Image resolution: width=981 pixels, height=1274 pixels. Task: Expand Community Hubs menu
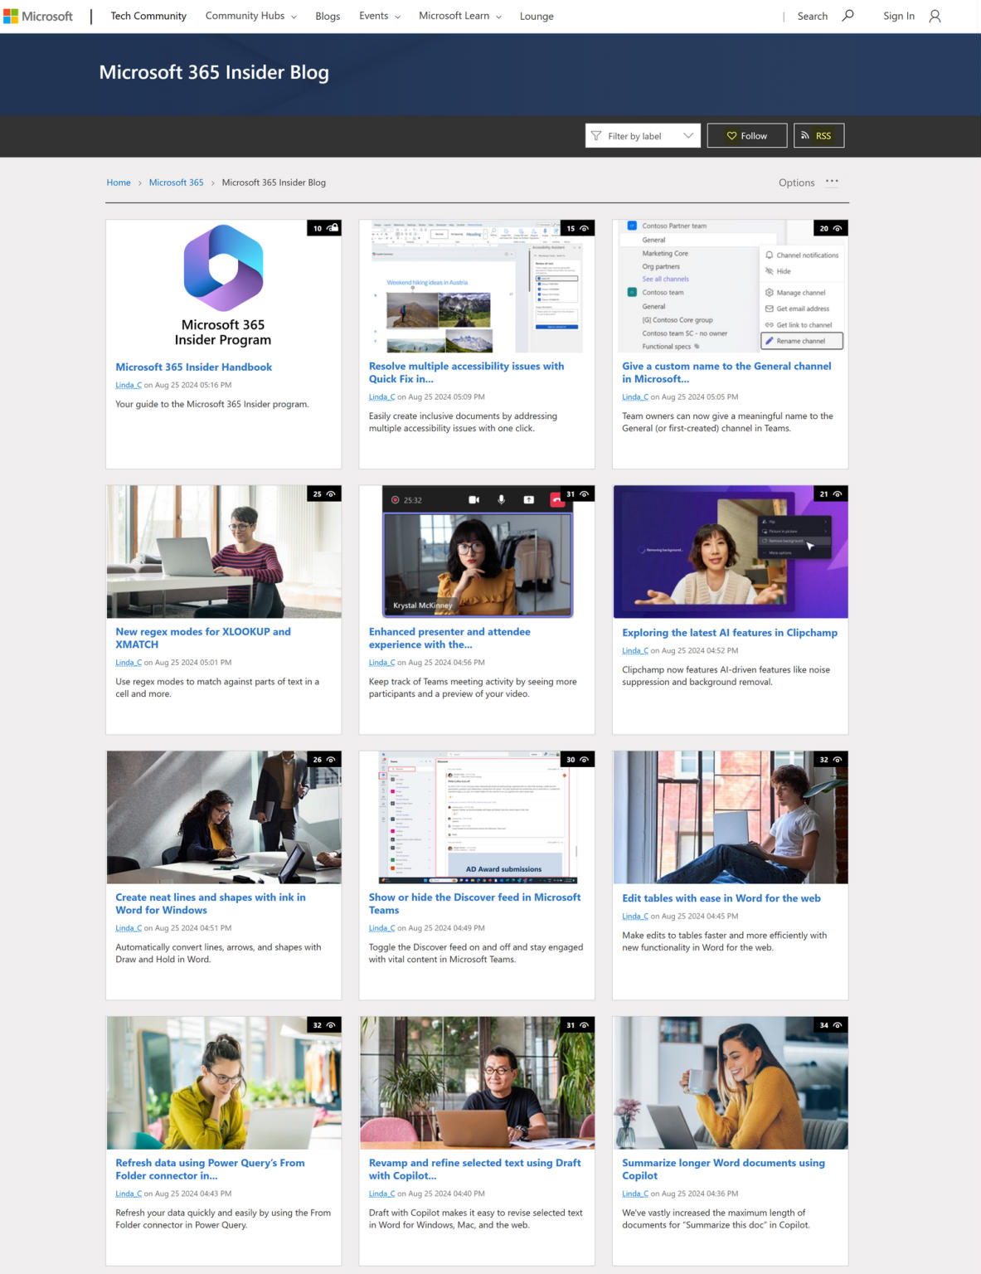coord(250,16)
